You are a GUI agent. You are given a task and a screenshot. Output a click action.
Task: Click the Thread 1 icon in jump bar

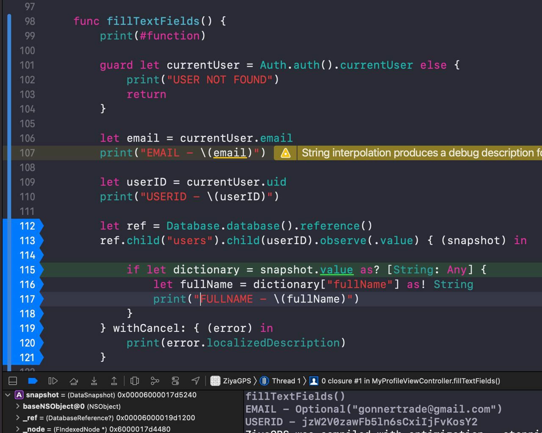(x=264, y=381)
